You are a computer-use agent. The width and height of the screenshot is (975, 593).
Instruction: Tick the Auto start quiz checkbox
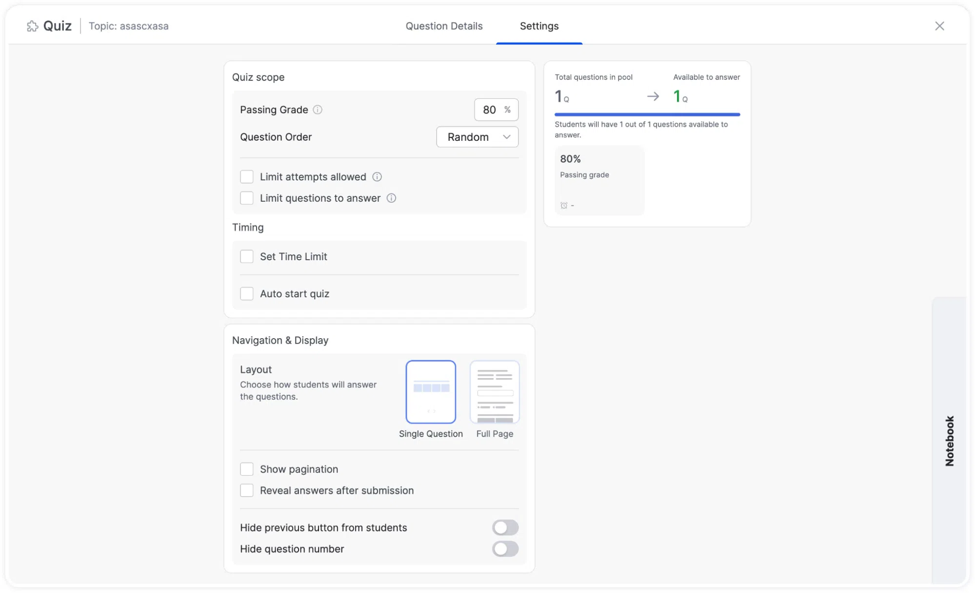[x=247, y=294]
